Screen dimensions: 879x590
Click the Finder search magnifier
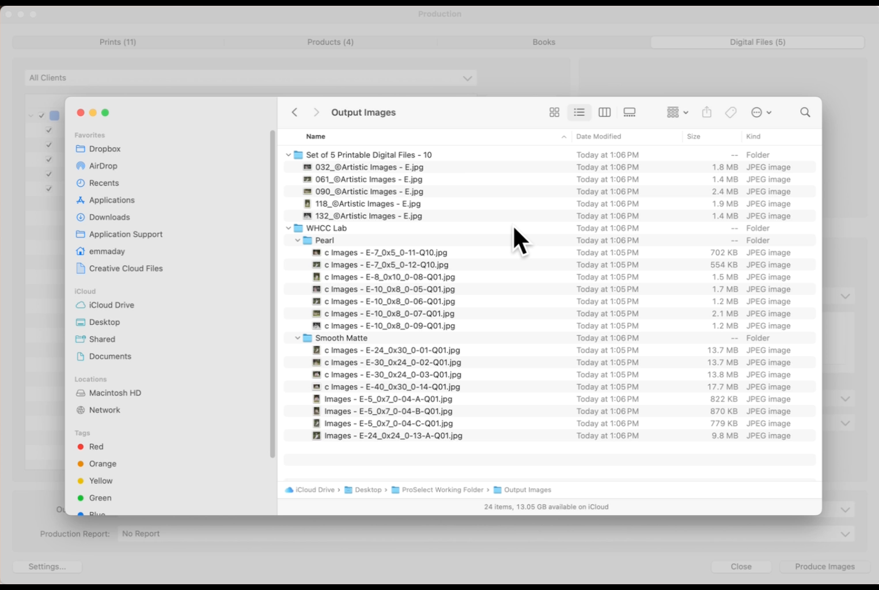pyautogui.click(x=805, y=113)
